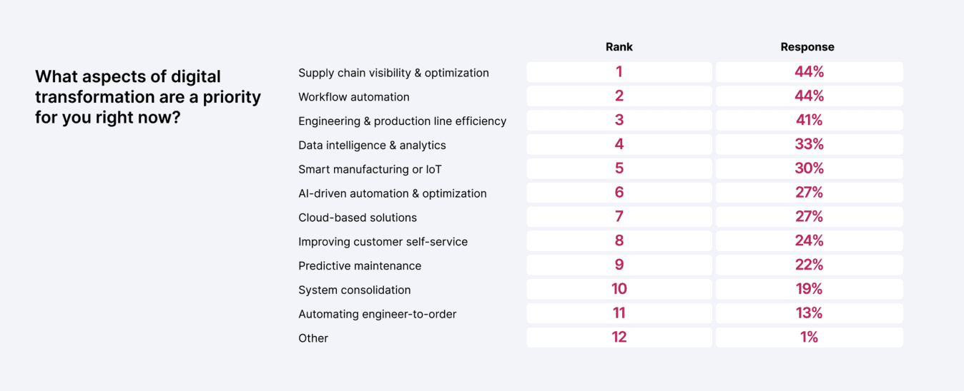
Task: Click the digital transformation question heading
Action: tap(148, 96)
